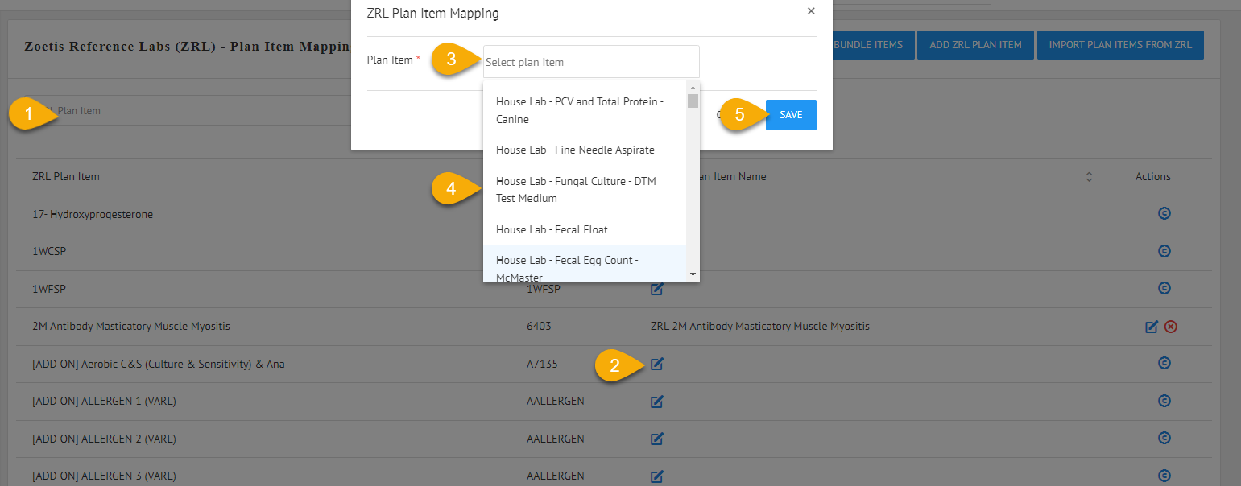Click AALLERGEN code in ALLERGEN 1 row

pos(556,402)
